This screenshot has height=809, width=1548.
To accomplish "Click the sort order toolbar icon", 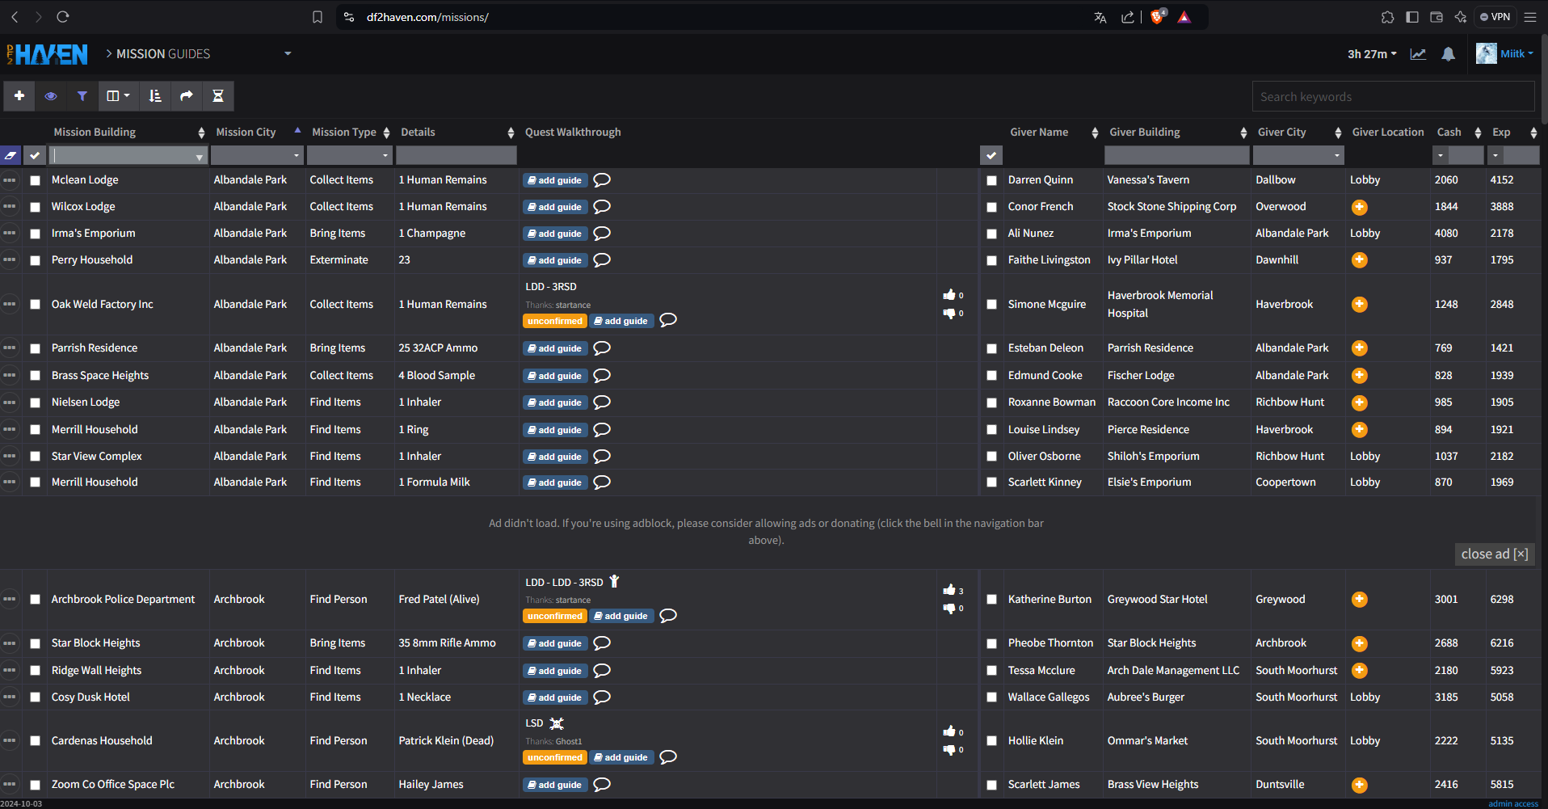I will coord(155,96).
